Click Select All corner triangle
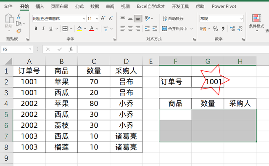 click(8, 61)
